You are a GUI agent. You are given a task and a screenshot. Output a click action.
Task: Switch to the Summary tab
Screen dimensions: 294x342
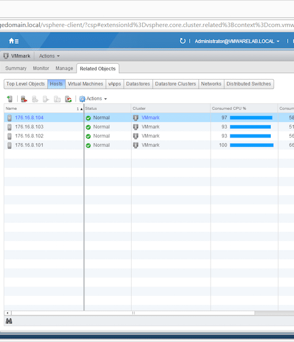(16, 68)
